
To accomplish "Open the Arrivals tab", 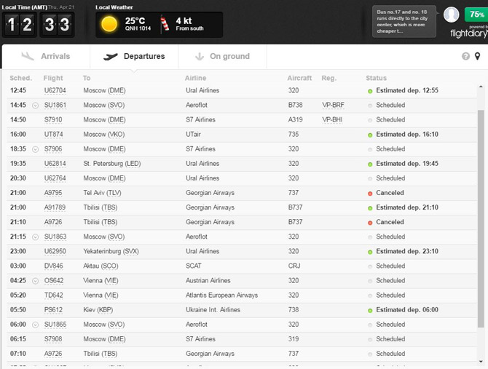I will (46, 56).
